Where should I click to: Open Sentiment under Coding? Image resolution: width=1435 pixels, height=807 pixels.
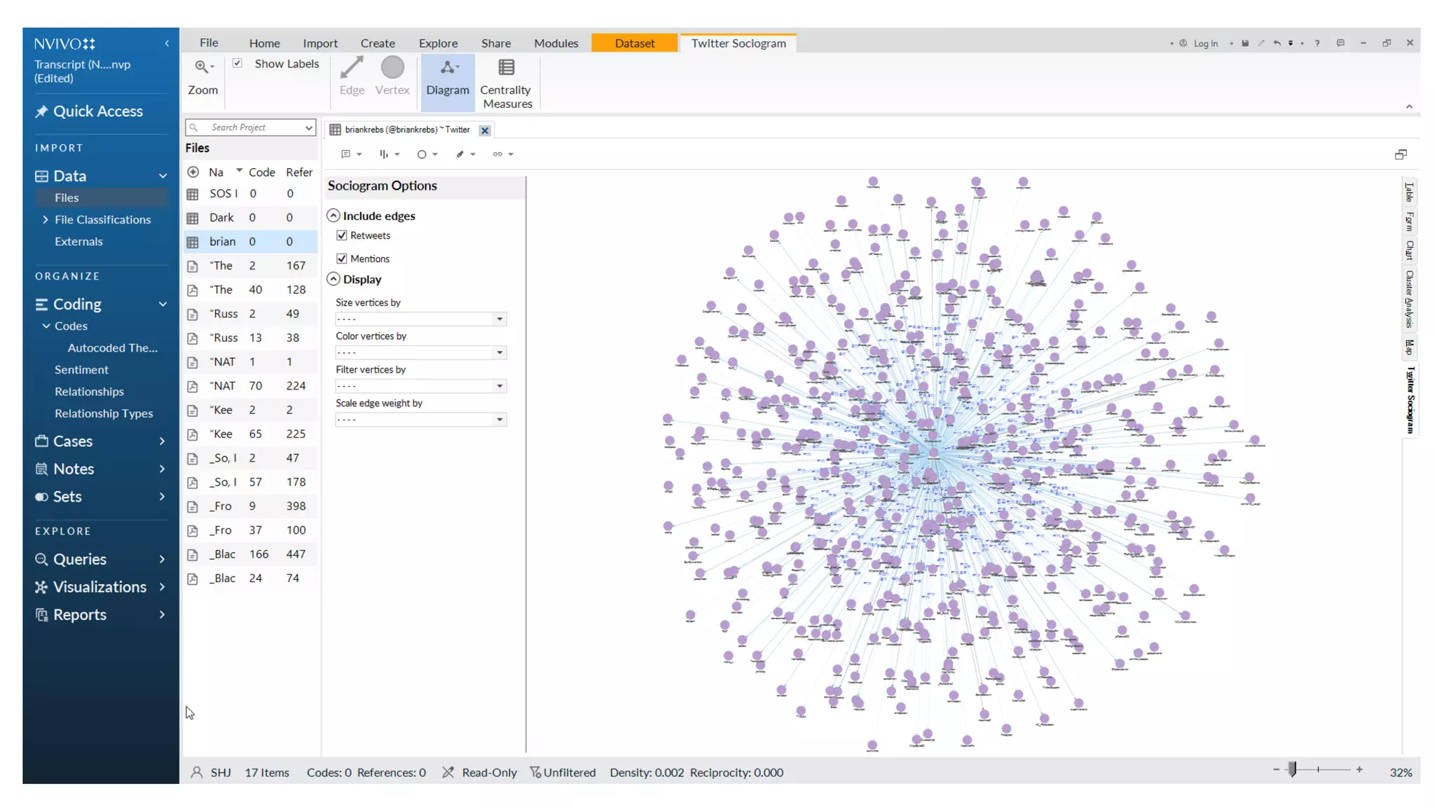81,369
